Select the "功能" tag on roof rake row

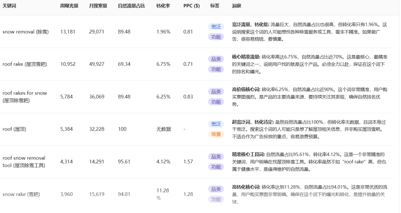click(216, 68)
